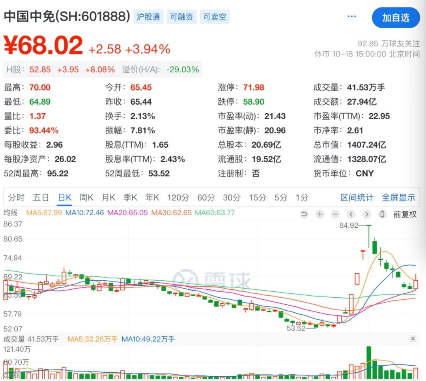
Task: Zoom in the chart with plus icon
Action: (x=320, y=214)
